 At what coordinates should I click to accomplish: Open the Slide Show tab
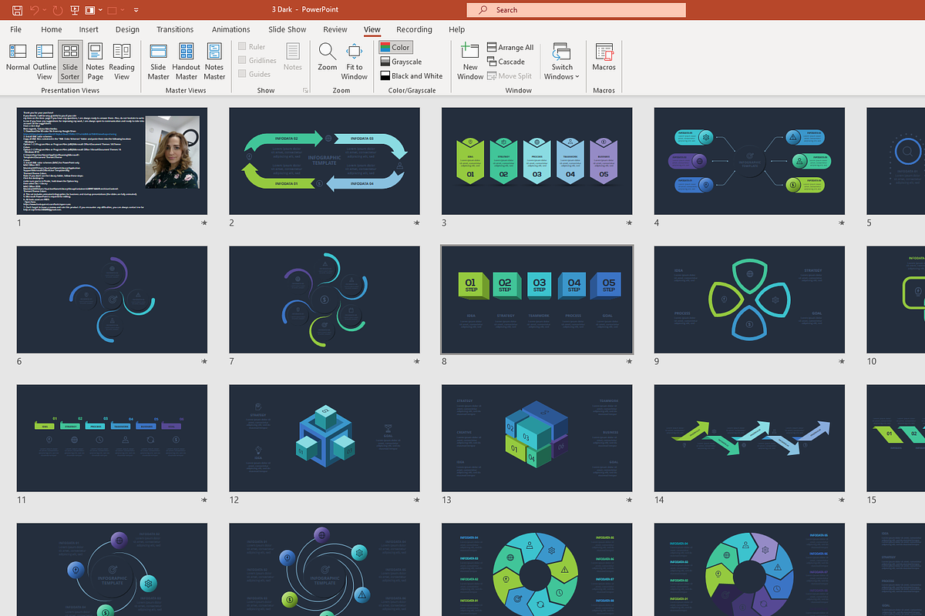pos(288,29)
